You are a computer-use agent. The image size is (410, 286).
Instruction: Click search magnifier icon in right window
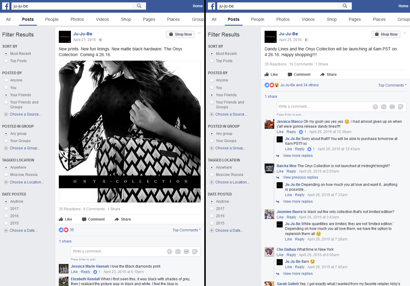pos(345,6)
